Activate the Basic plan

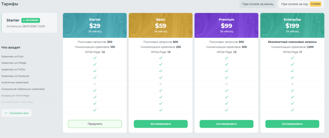[161, 124]
